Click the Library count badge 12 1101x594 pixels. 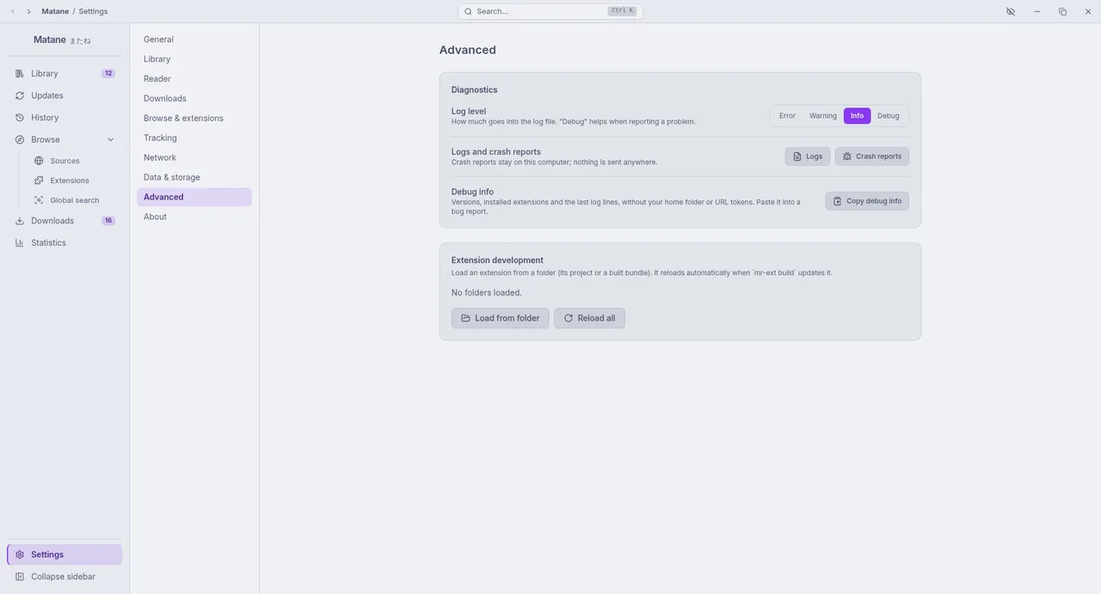pos(108,74)
